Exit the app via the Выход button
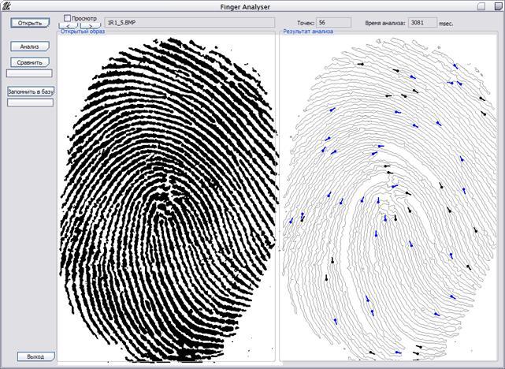 35,356
